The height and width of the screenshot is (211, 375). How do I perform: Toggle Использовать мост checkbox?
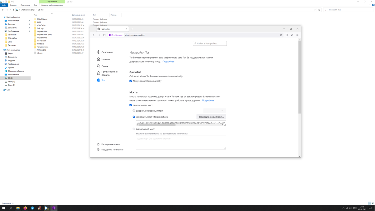[131, 105]
